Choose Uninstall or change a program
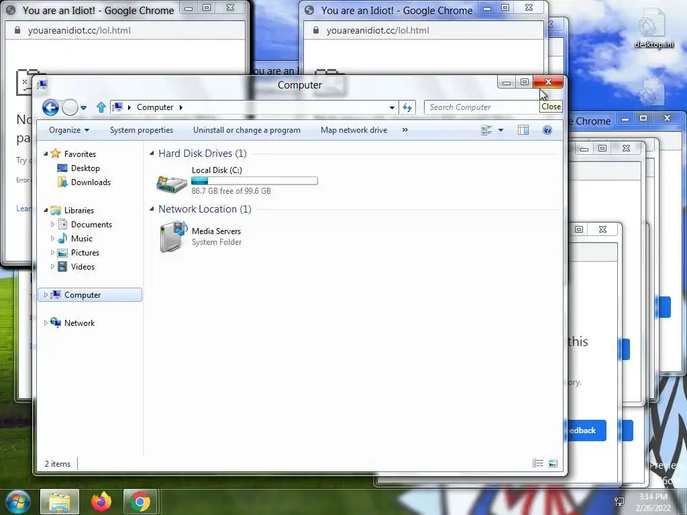 click(x=247, y=130)
